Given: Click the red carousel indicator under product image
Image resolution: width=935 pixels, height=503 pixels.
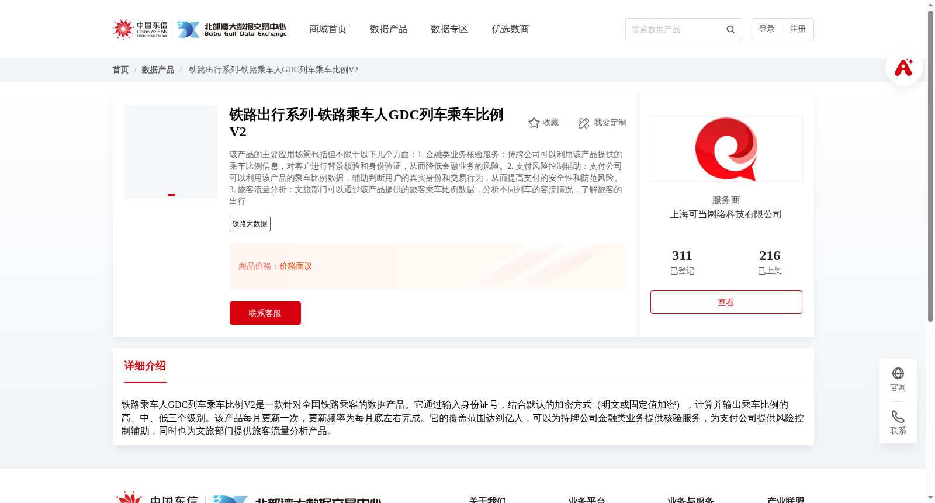Looking at the screenshot, I should (171, 195).
